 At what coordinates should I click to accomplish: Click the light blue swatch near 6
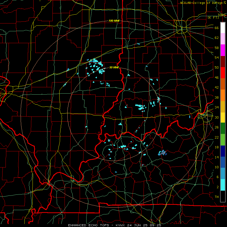coord(223,174)
